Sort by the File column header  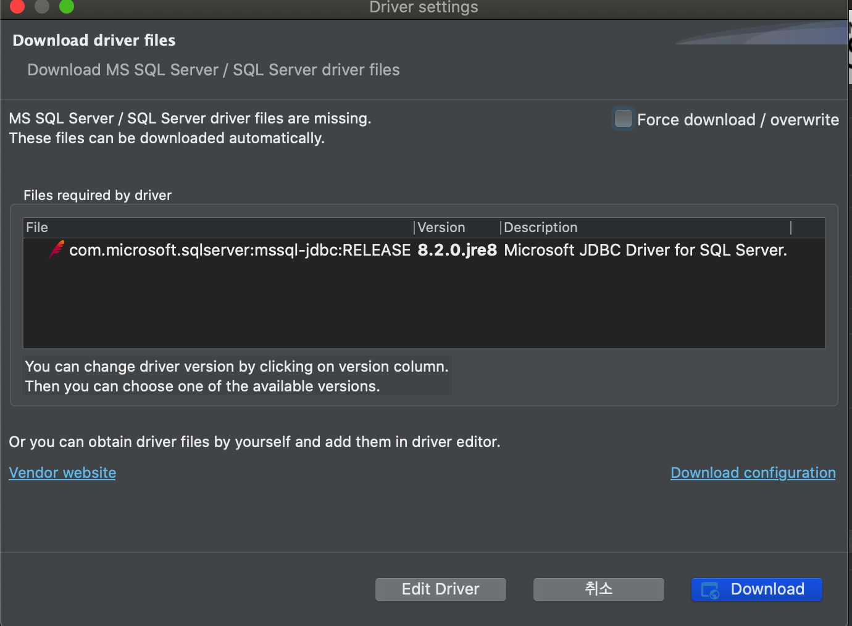coord(219,228)
